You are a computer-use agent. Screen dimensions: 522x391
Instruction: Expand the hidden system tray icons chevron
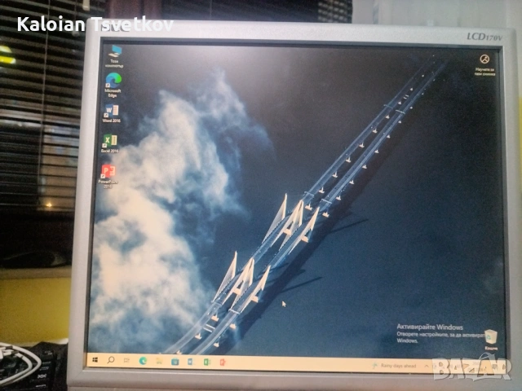click(x=427, y=366)
